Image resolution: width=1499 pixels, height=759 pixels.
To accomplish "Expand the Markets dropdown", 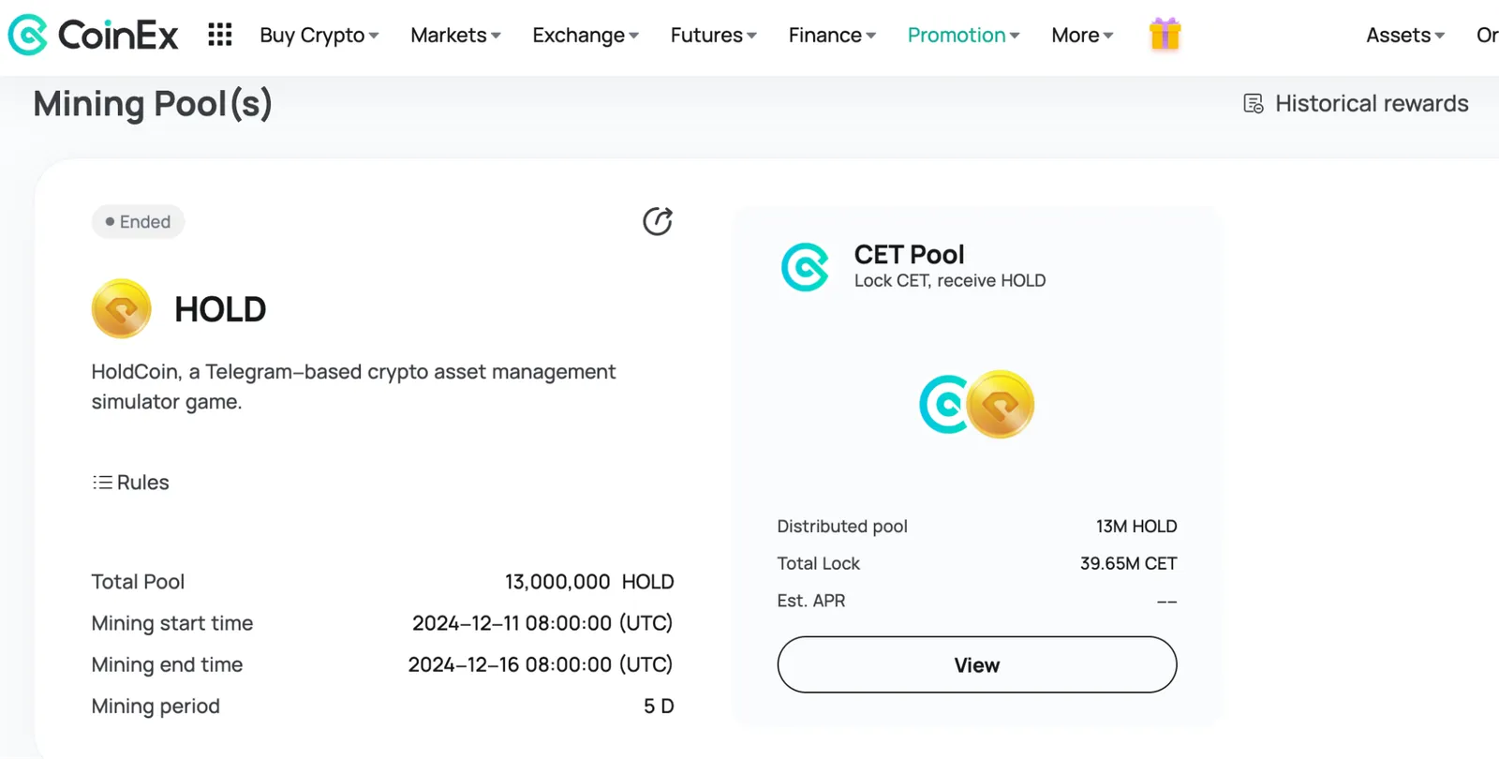I will [455, 36].
